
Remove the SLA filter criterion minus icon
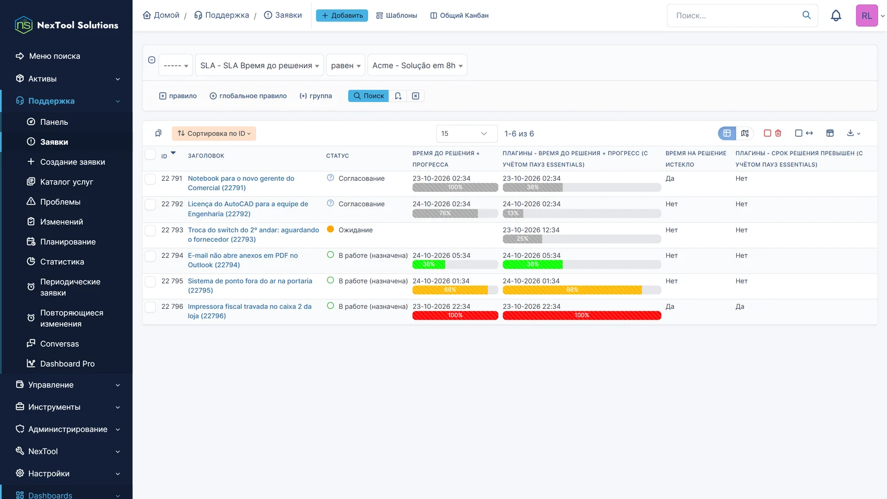151,60
